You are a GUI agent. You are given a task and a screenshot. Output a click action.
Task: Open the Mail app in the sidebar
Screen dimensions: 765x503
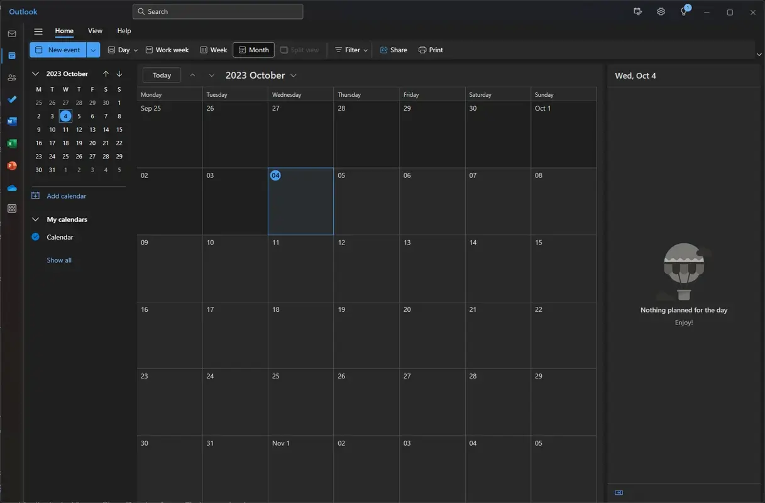pyautogui.click(x=11, y=33)
